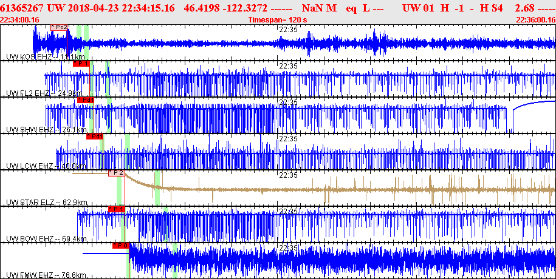This screenshot has width=556, height=279.
Task: Click station label UW STAR ELZ -- 62.9km
Action: click(47, 203)
